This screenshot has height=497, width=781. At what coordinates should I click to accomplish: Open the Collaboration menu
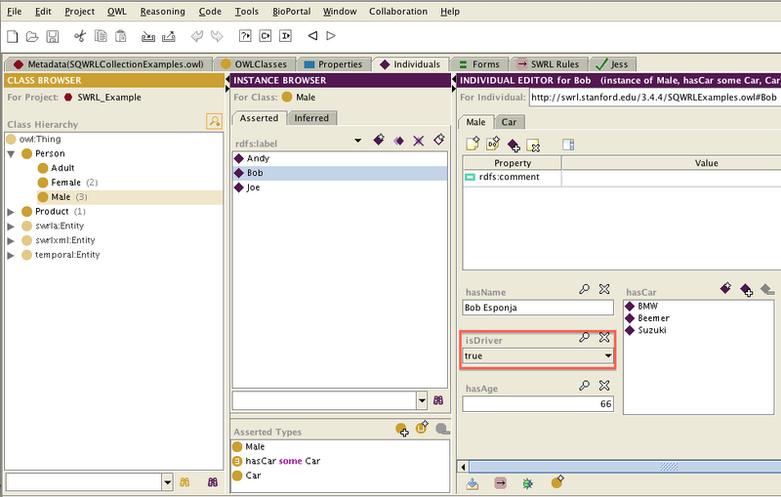coord(398,11)
